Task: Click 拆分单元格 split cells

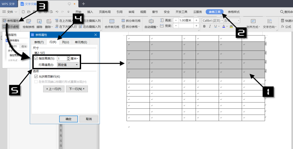Action: 131,21
